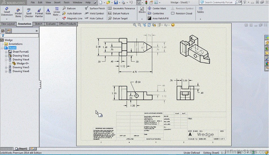Toggle the menu bar pin

(95, 3)
